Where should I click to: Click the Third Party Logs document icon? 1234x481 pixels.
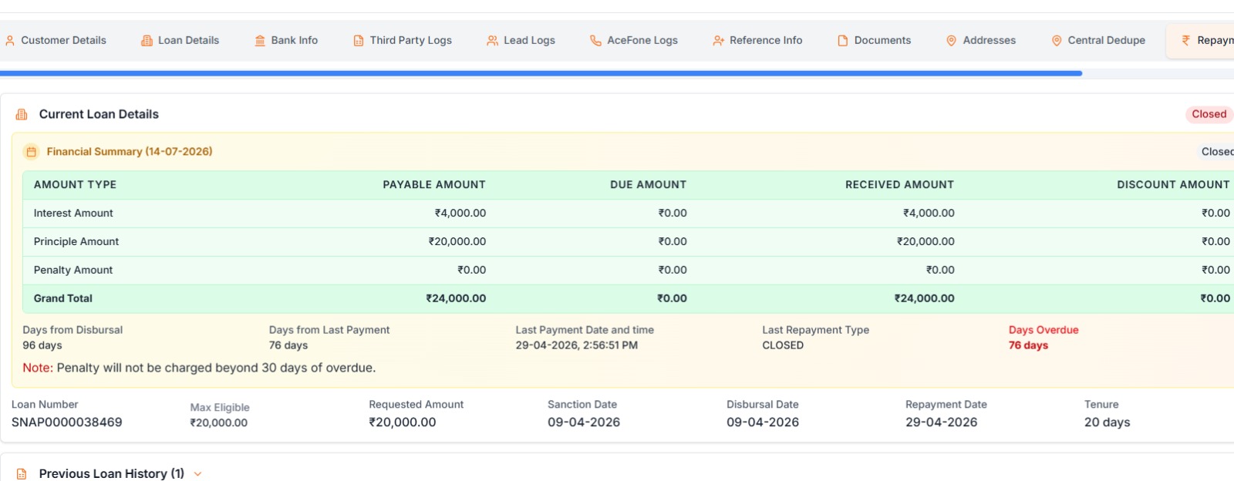[x=359, y=41]
